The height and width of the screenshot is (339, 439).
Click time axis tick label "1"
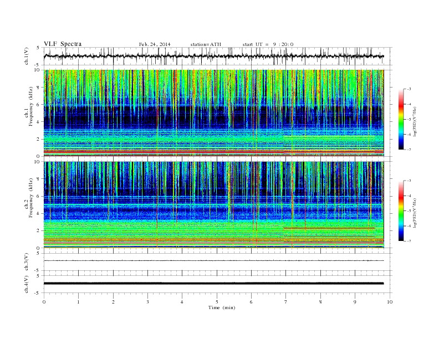(x=79, y=302)
